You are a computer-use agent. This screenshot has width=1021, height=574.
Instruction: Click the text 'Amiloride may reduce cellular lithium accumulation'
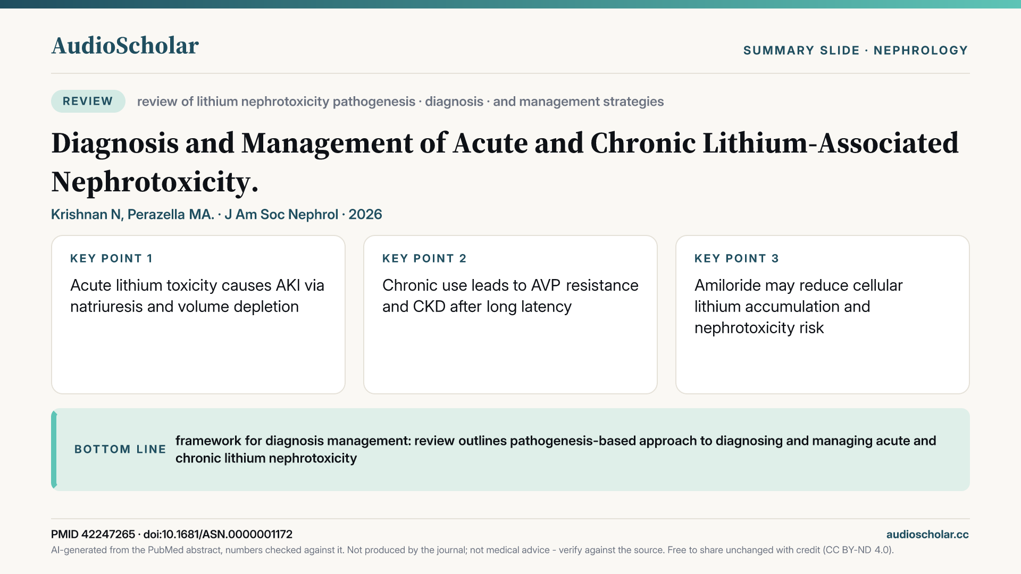(x=798, y=307)
